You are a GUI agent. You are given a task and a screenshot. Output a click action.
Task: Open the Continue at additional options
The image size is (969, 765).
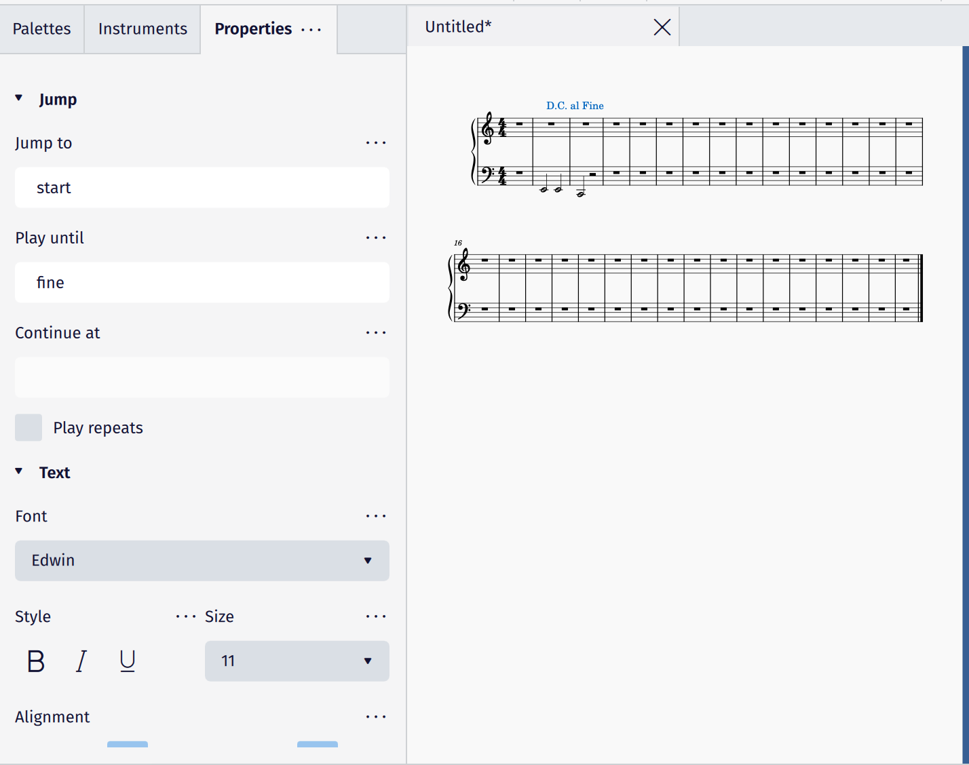376,332
